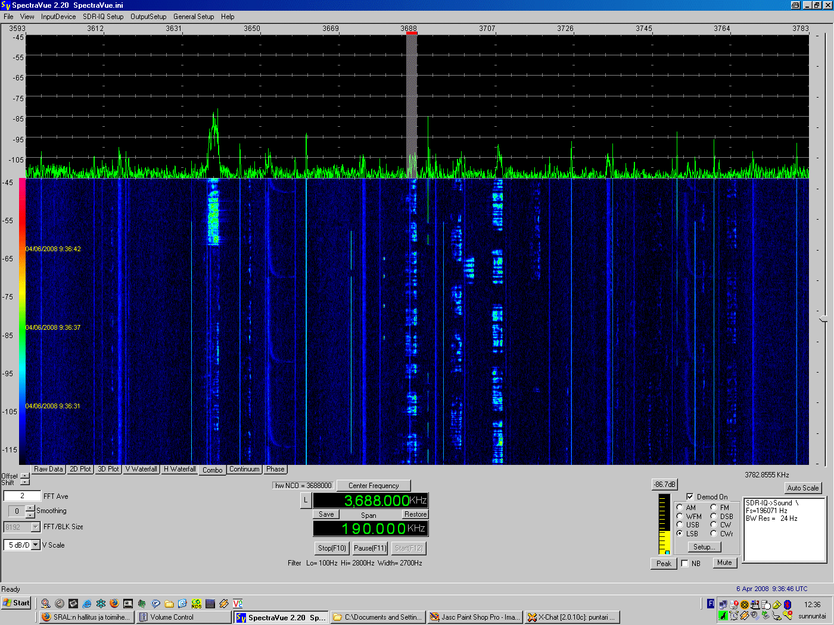Switch to Jasc Paint Shop Pro taskbar item
The width and height of the screenshot is (834, 625).
(x=475, y=617)
